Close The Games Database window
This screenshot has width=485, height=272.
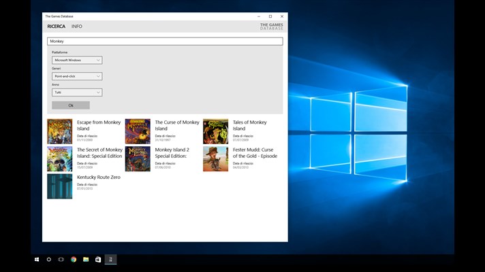pos(282,16)
